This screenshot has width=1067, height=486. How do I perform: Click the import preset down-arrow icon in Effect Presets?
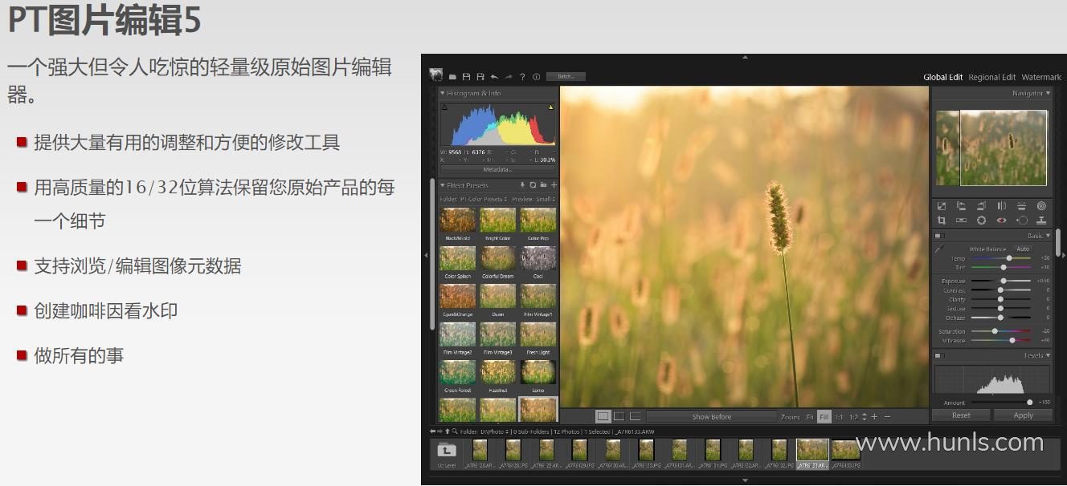coord(522,184)
